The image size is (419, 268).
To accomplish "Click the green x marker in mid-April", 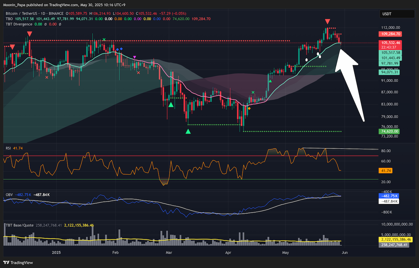I will (253, 92).
